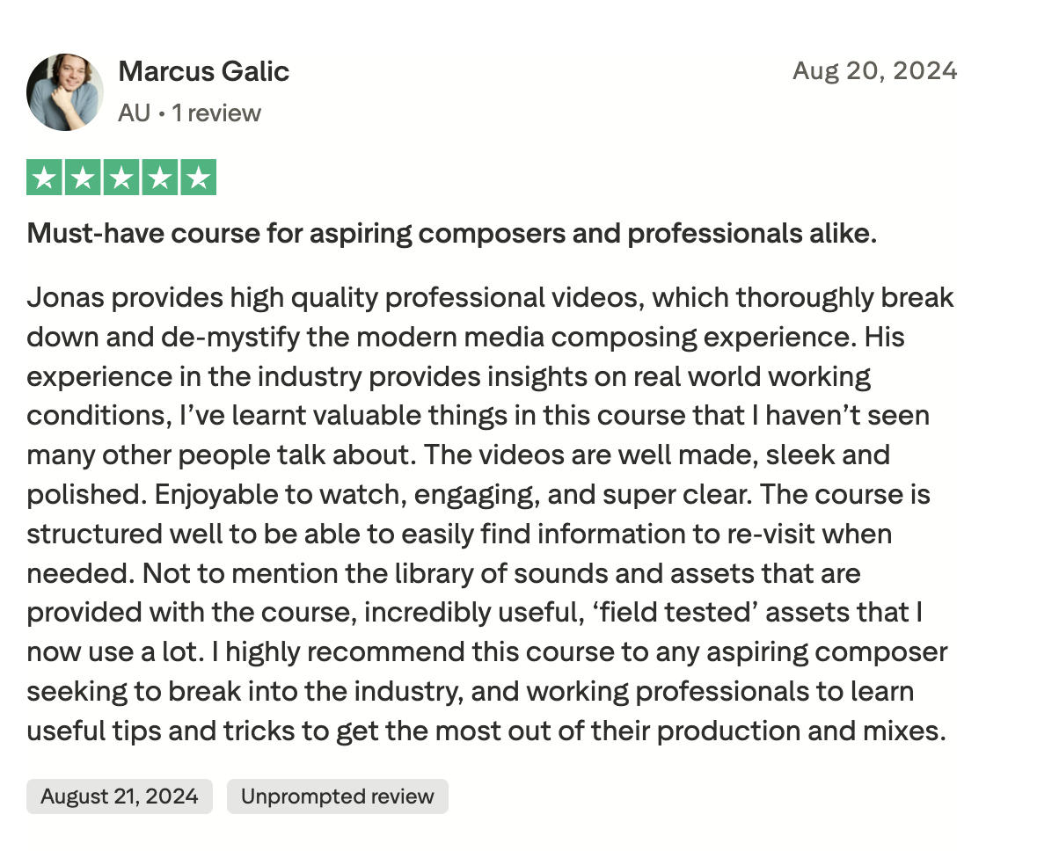This screenshot has width=1059, height=851.
Task: Click the Aug 20, 2024 date
Action: [874, 70]
